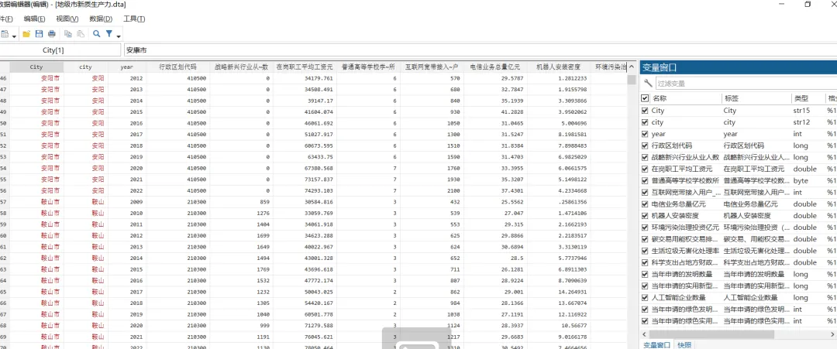Apply observation filter with the funnel icon

[x=109, y=34]
